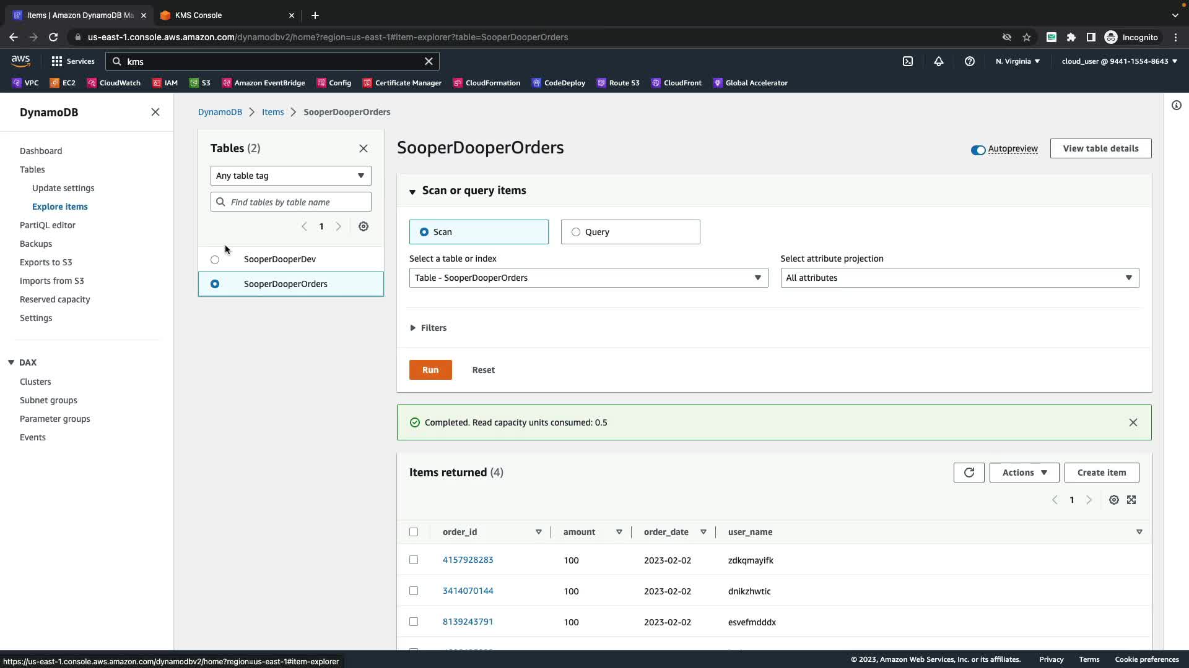Open items table preferences gear icon
The image size is (1189, 668).
click(x=1113, y=500)
